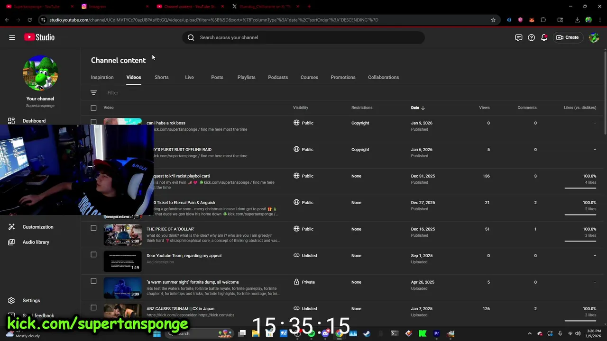
Task: Click the Views column header
Action: coord(484,108)
